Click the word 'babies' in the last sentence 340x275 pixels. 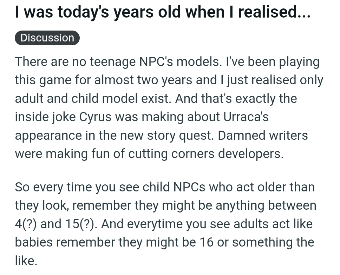34,242
